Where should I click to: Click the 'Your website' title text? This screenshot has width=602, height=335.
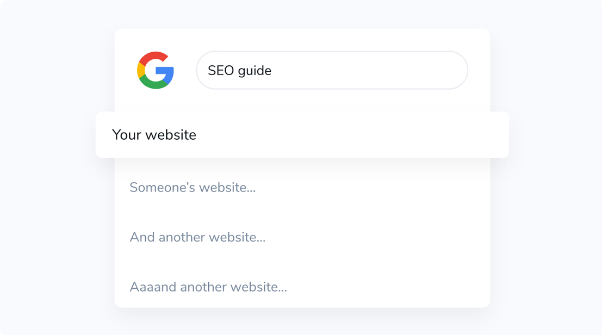pyautogui.click(x=154, y=135)
